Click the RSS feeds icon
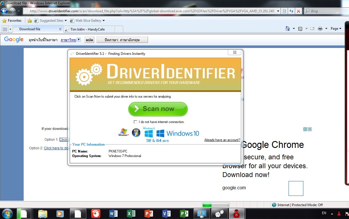This screenshot has height=219, width=349. click(x=300, y=29)
